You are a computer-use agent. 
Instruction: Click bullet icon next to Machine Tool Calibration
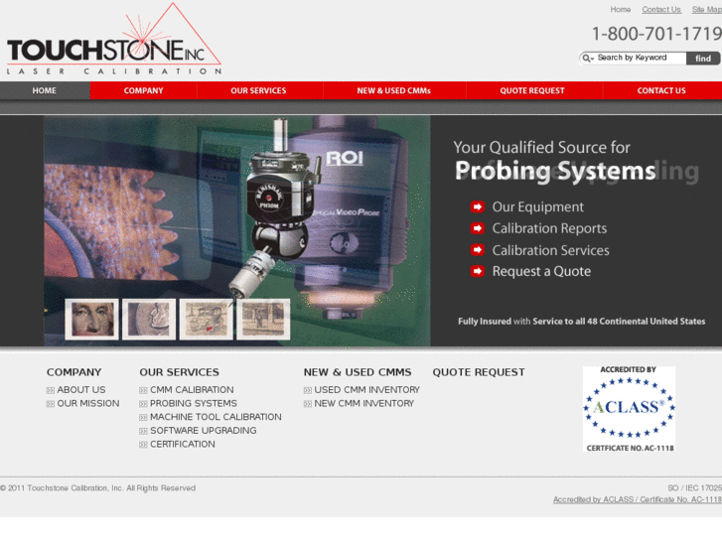[143, 418]
